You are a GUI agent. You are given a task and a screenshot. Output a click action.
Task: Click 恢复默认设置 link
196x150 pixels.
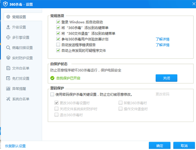(x=15, y=146)
